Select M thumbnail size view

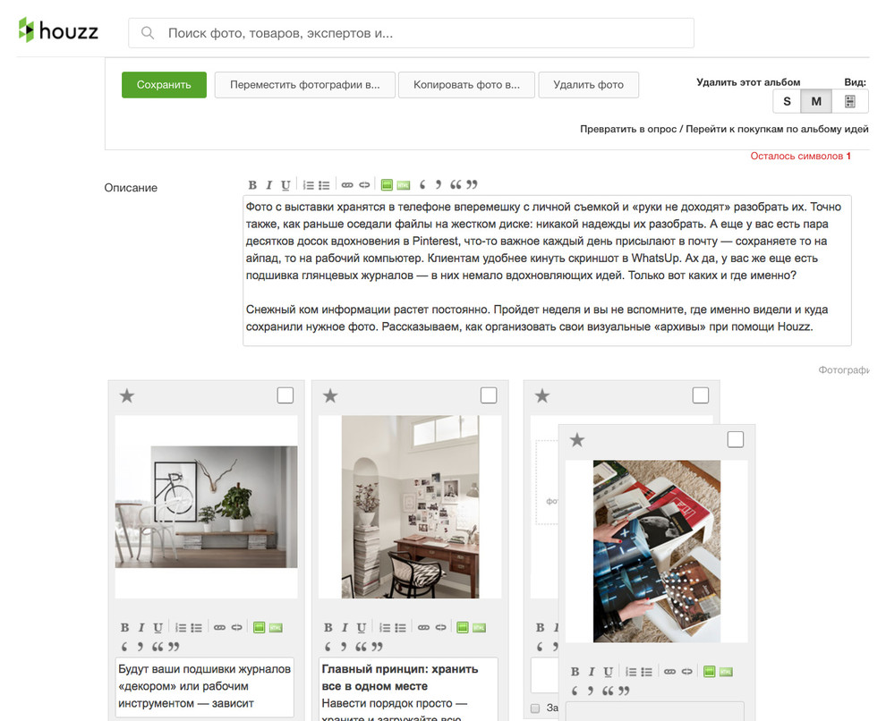(x=816, y=101)
